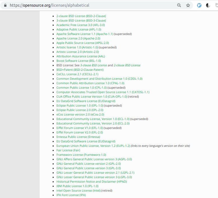218x198 pixels.
Task: Click '(superseded)' beside Eclipse Public License 1.0
Action: click(113, 105)
